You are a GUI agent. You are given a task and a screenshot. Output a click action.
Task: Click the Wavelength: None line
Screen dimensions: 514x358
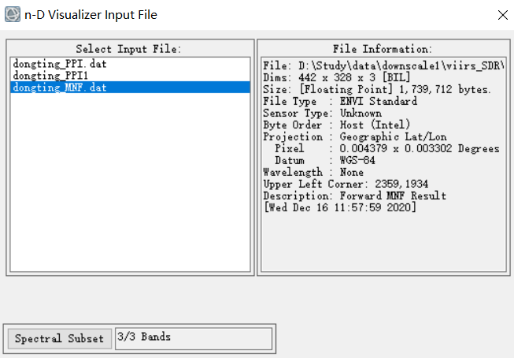[x=313, y=172]
